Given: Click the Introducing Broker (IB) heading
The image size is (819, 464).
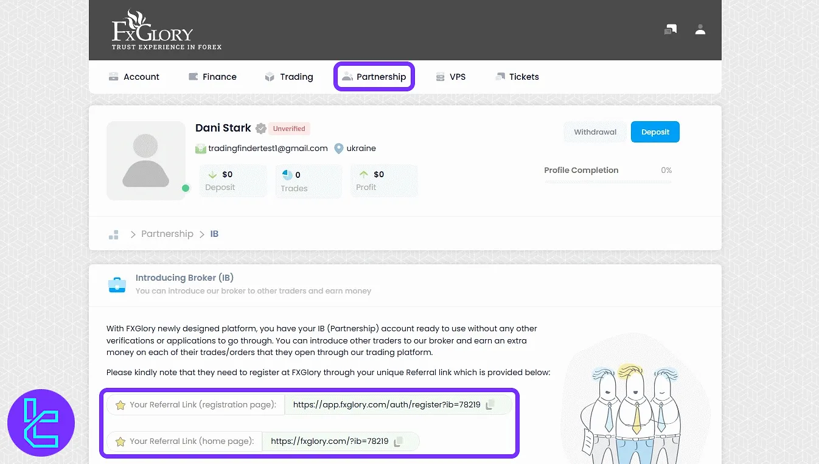Looking at the screenshot, I should click(184, 278).
